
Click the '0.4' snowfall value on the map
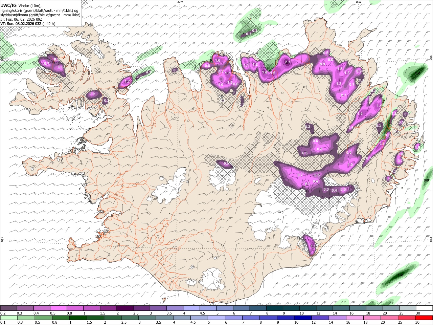[334, 190]
